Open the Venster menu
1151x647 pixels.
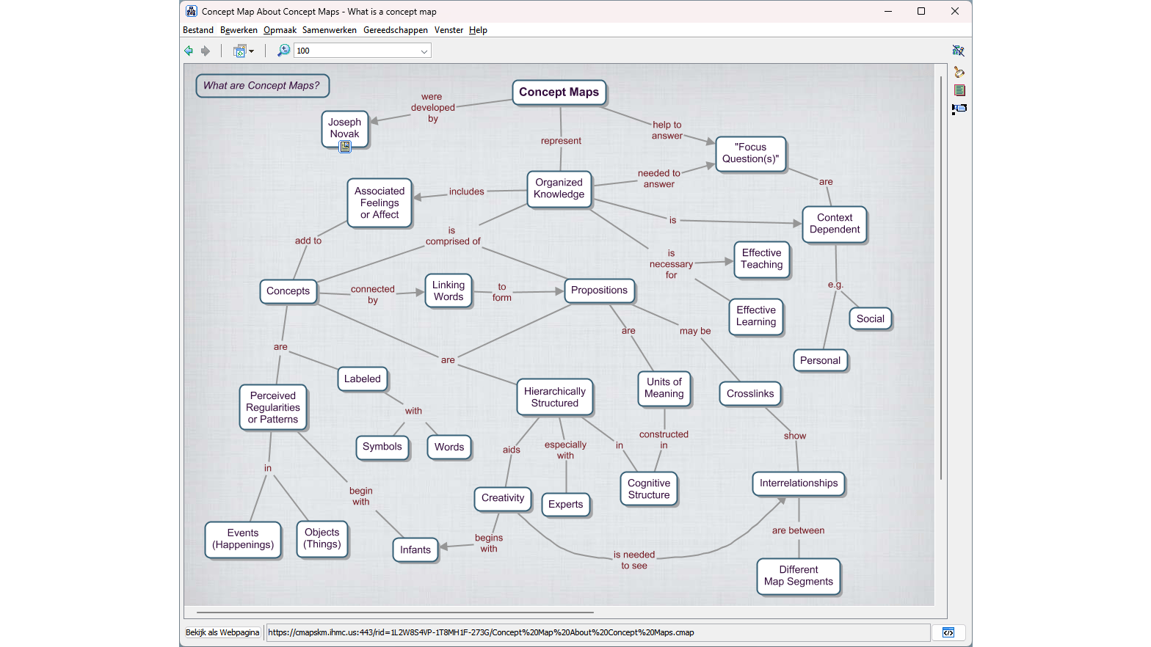(449, 30)
